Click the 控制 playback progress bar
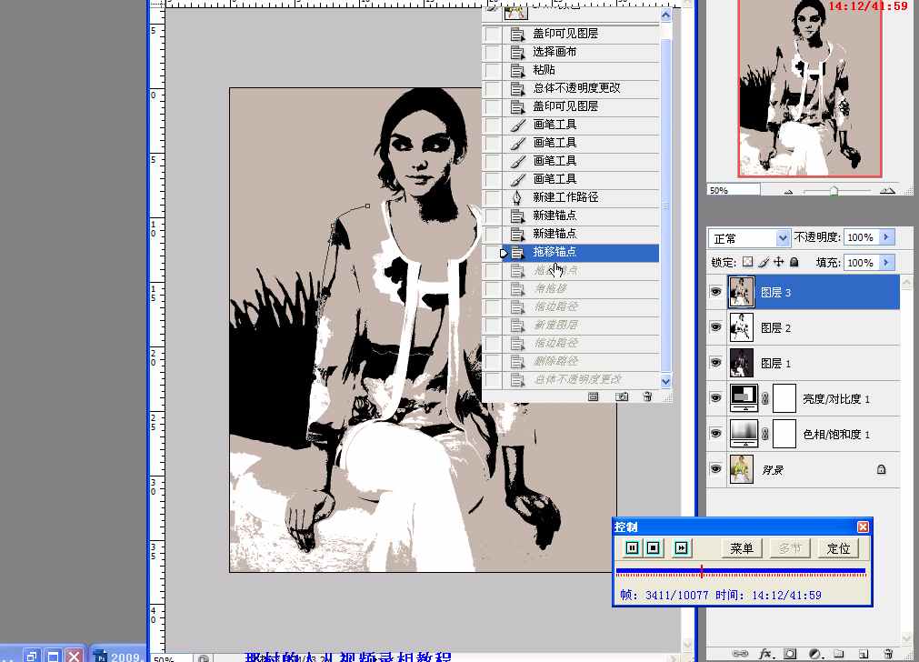919x662 pixels. (741, 571)
